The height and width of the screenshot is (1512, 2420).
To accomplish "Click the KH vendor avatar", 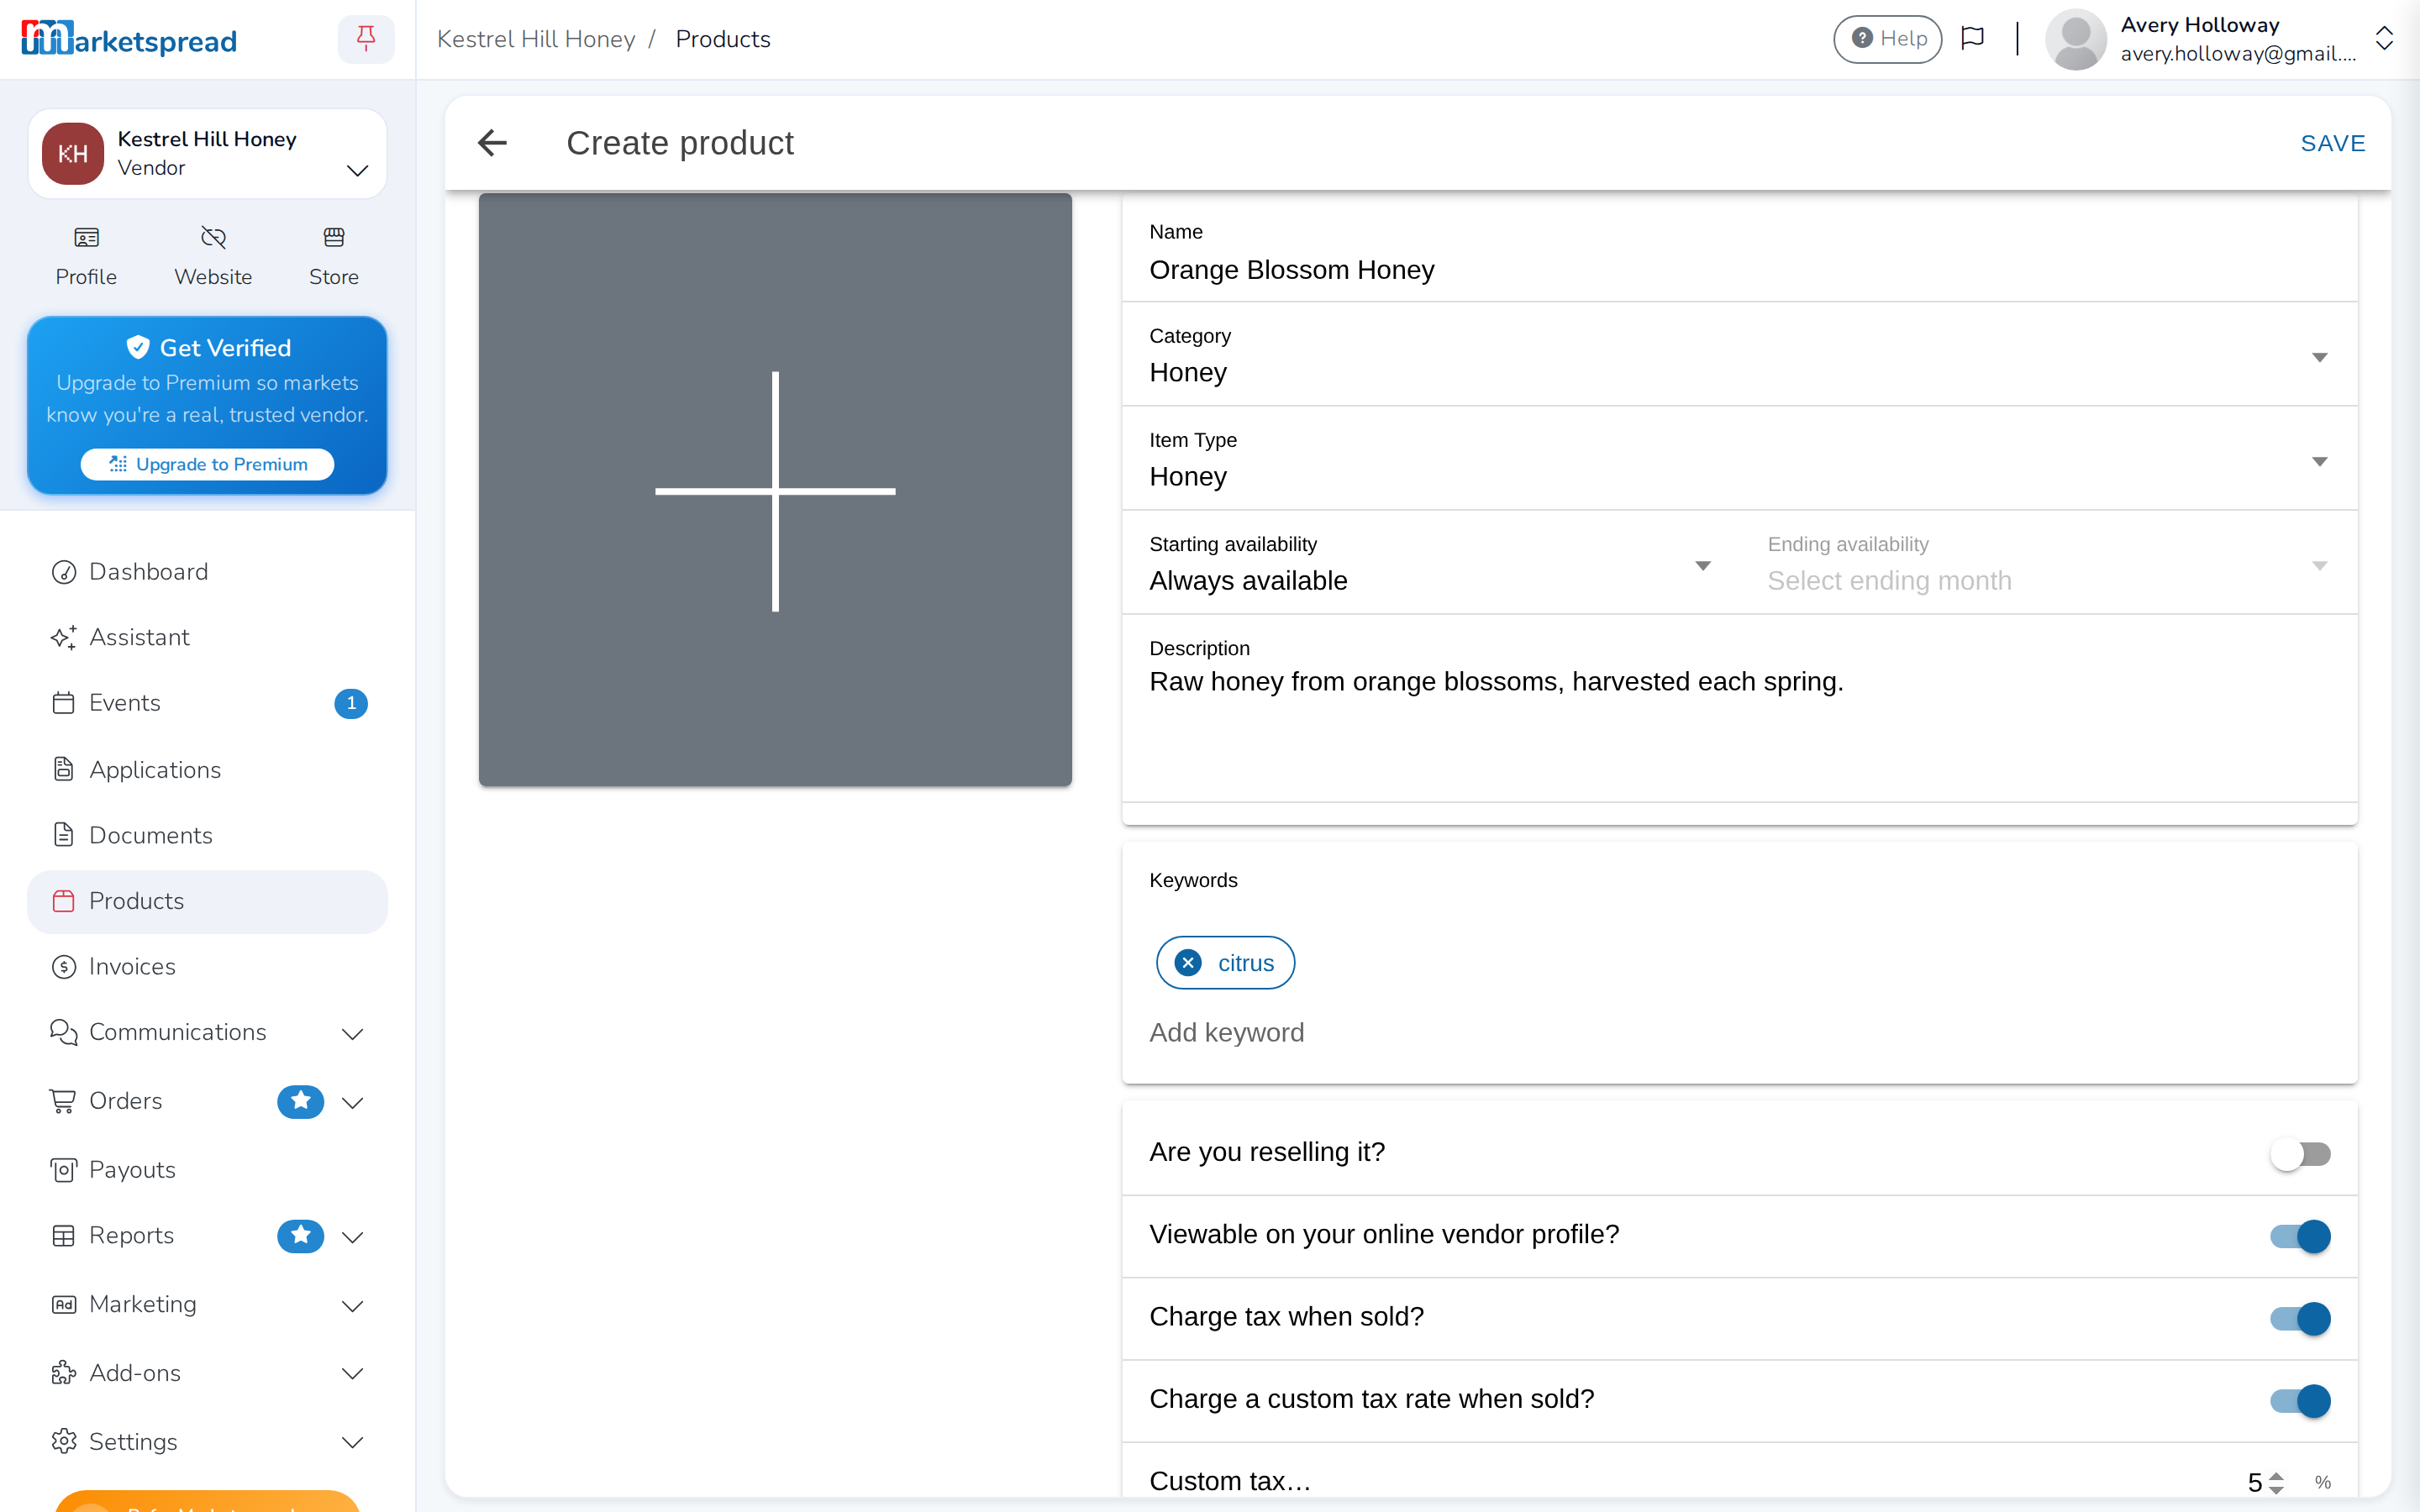I will point(72,154).
